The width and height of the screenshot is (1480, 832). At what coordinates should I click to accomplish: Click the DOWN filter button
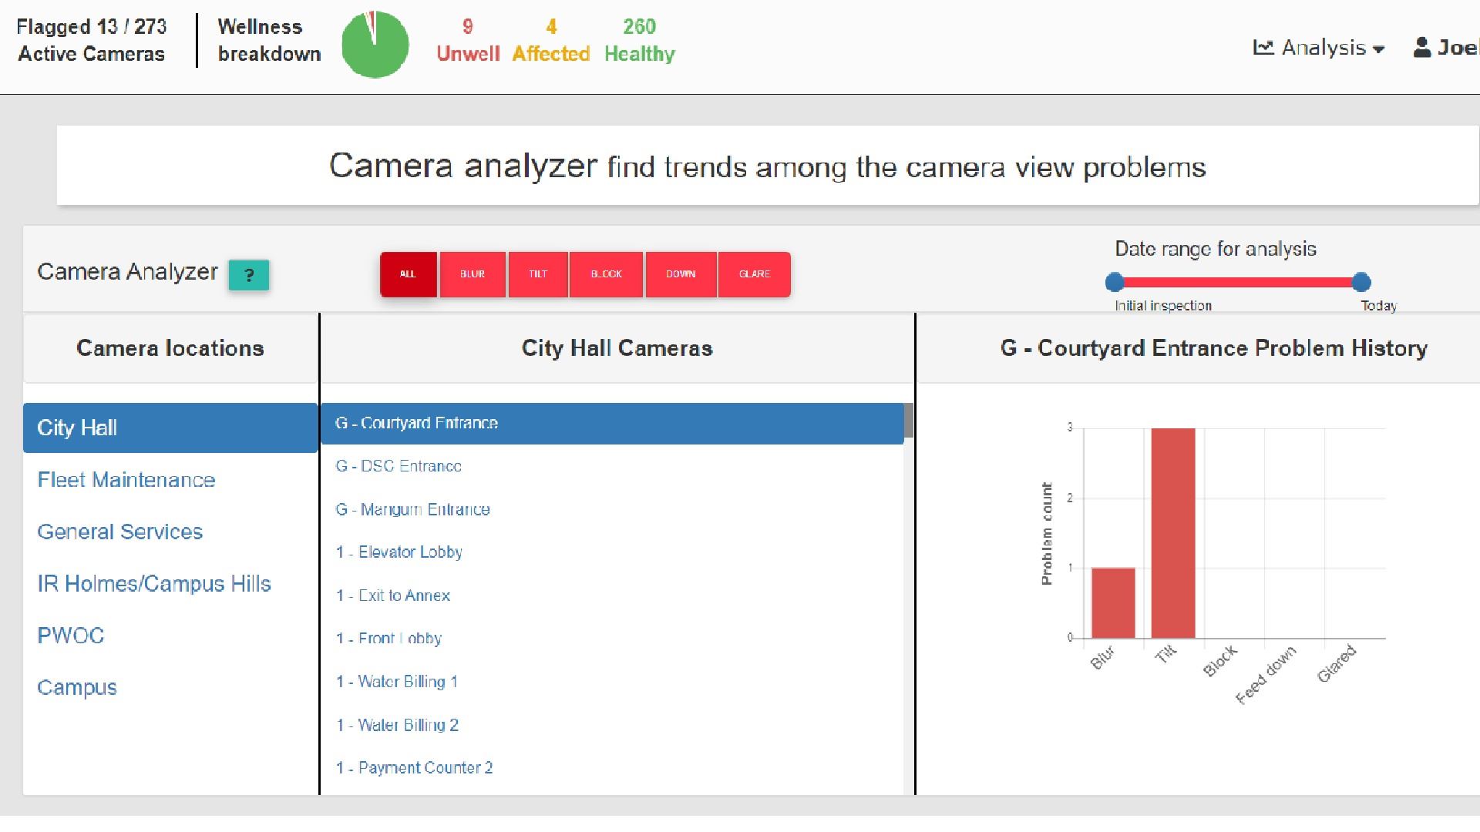click(681, 274)
